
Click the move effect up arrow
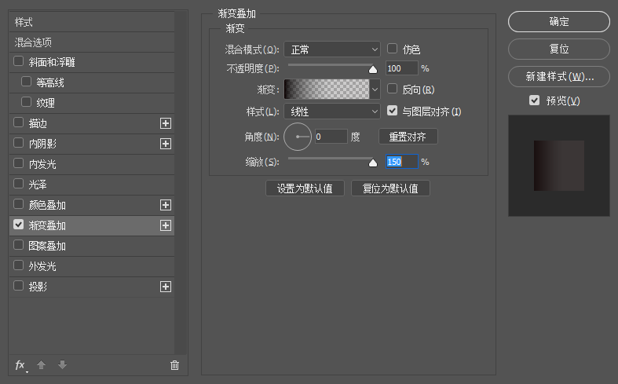pos(42,365)
